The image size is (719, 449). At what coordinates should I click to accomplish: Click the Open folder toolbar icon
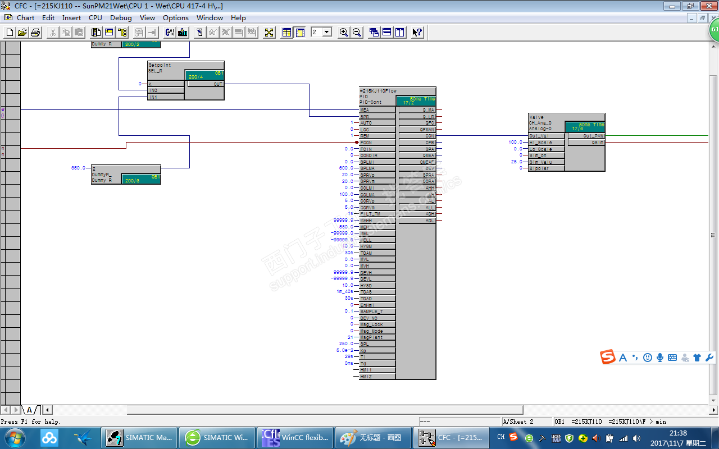[x=22, y=33]
